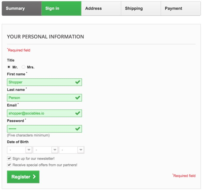The image size is (202, 191).
Task: Open the last Date of Birth dropdown
Action: pyautogui.click(x=72, y=150)
